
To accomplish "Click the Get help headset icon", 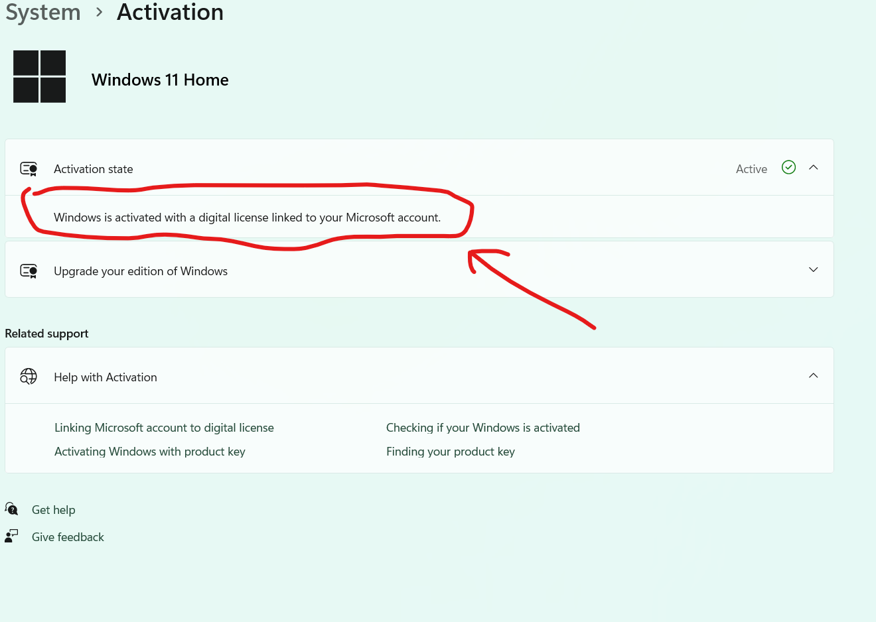I will 11,509.
